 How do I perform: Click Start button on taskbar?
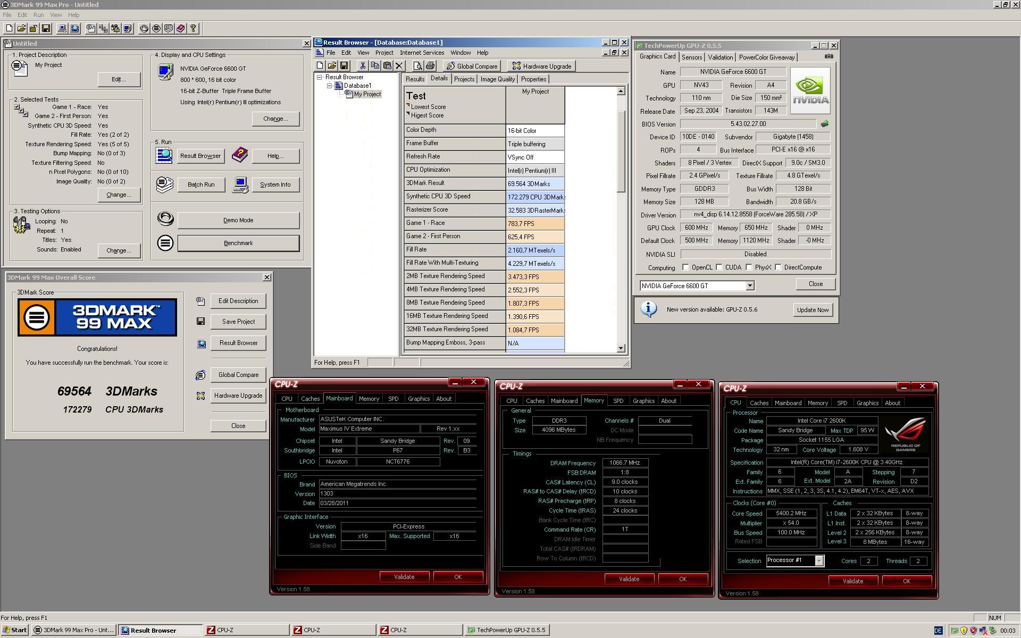click(15, 630)
